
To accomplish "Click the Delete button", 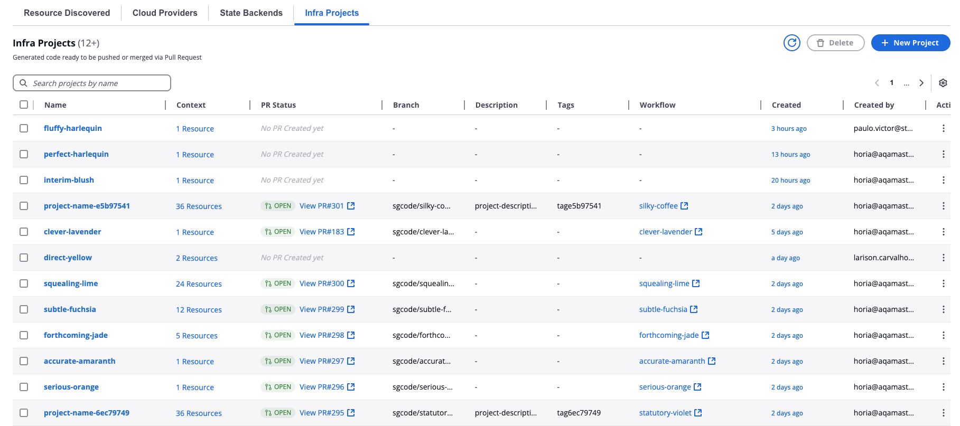I will click(x=835, y=43).
